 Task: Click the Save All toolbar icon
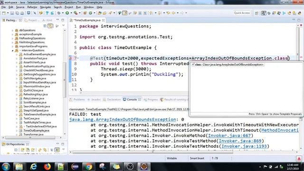click(17, 13)
